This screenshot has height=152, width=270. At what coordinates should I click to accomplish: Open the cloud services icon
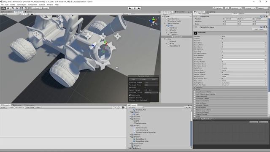(x=227, y=8)
